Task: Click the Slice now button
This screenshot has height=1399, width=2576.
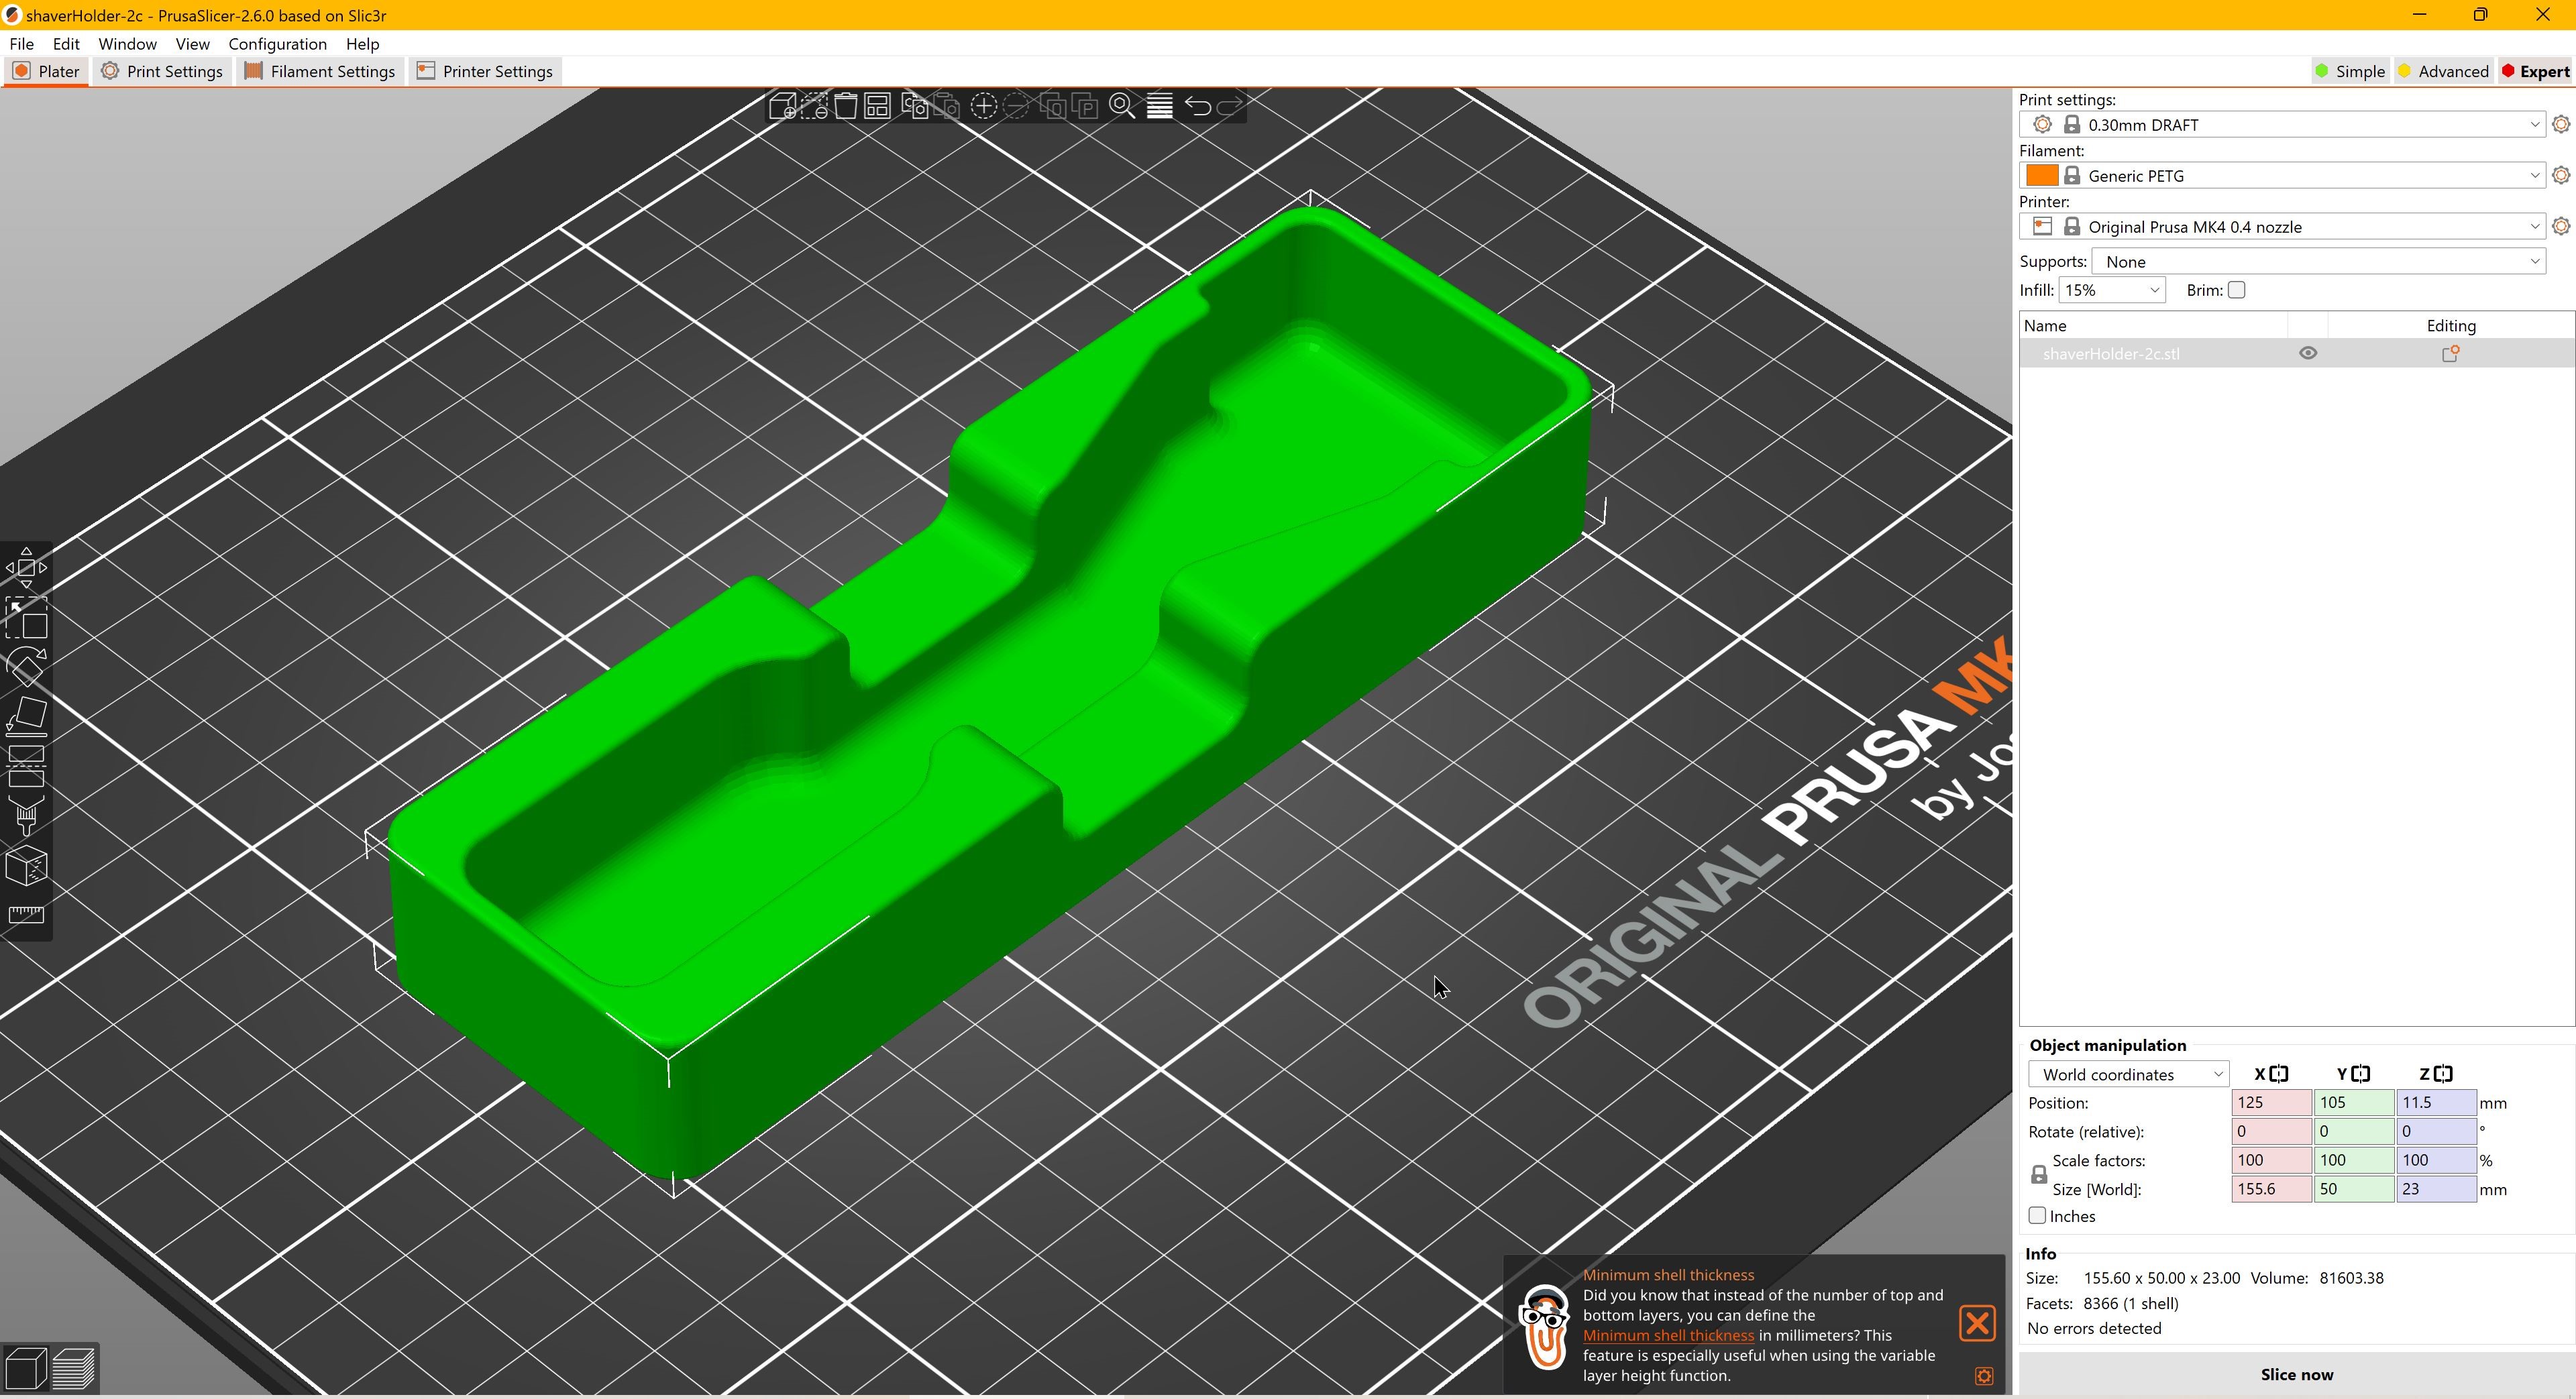Action: click(2296, 1374)
